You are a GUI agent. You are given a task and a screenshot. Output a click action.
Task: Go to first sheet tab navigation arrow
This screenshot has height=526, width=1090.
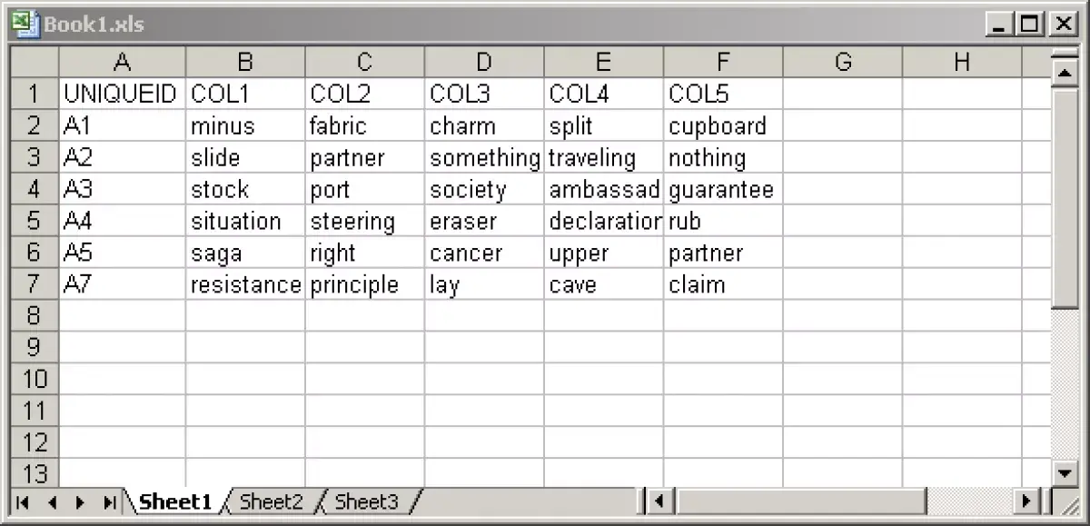pyautogui.click(x=23, y=501)
